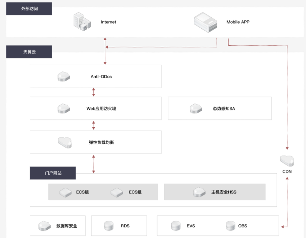
Task: Click the Web应用防火墙 text label
Action: click(x=101, y=109)
